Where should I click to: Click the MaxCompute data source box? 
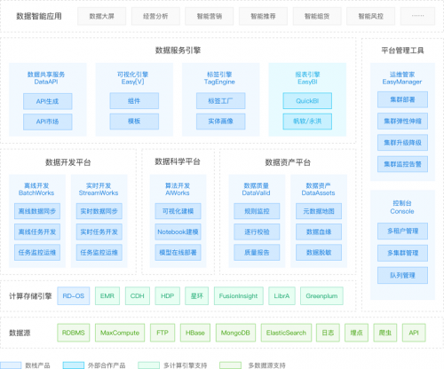[120, 333]
